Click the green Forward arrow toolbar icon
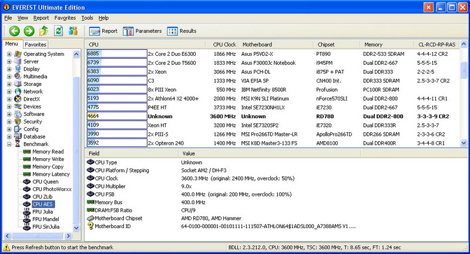Screen dimensions: 470x254 29,31
